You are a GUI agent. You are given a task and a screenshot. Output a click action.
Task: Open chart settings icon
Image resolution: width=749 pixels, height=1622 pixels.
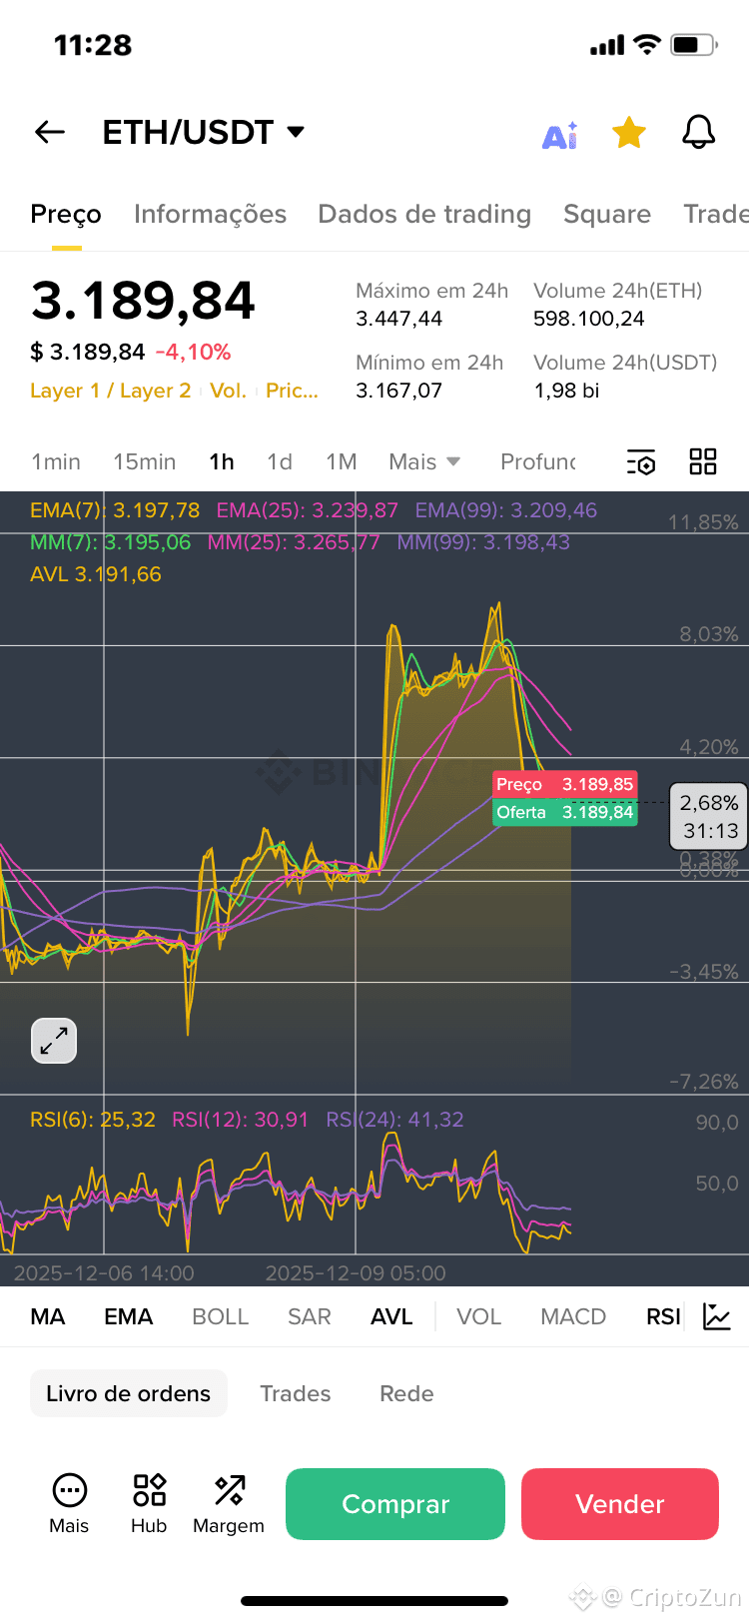pos(641,461)
